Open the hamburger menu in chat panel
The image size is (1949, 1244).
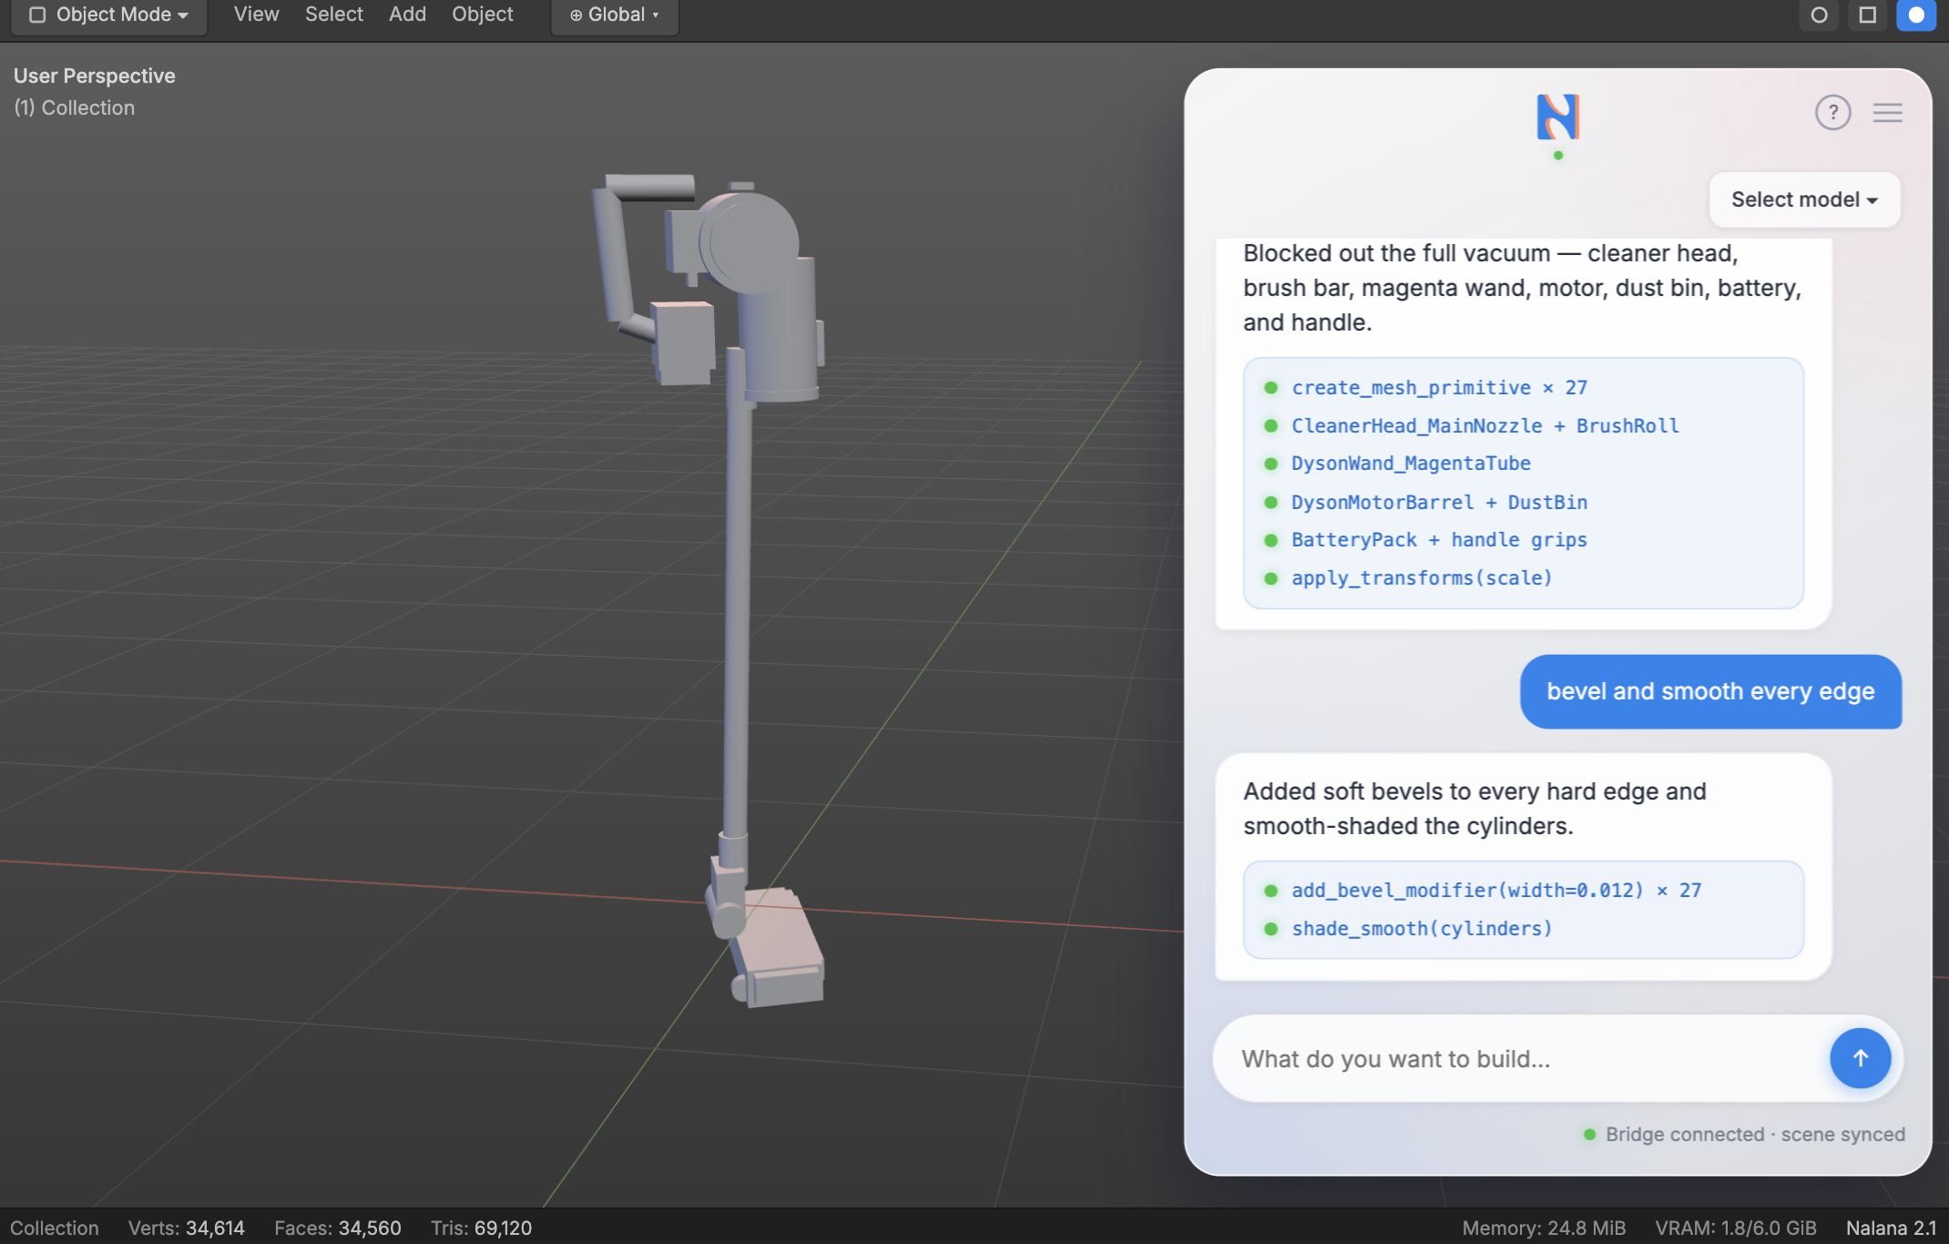[1888, 113]
